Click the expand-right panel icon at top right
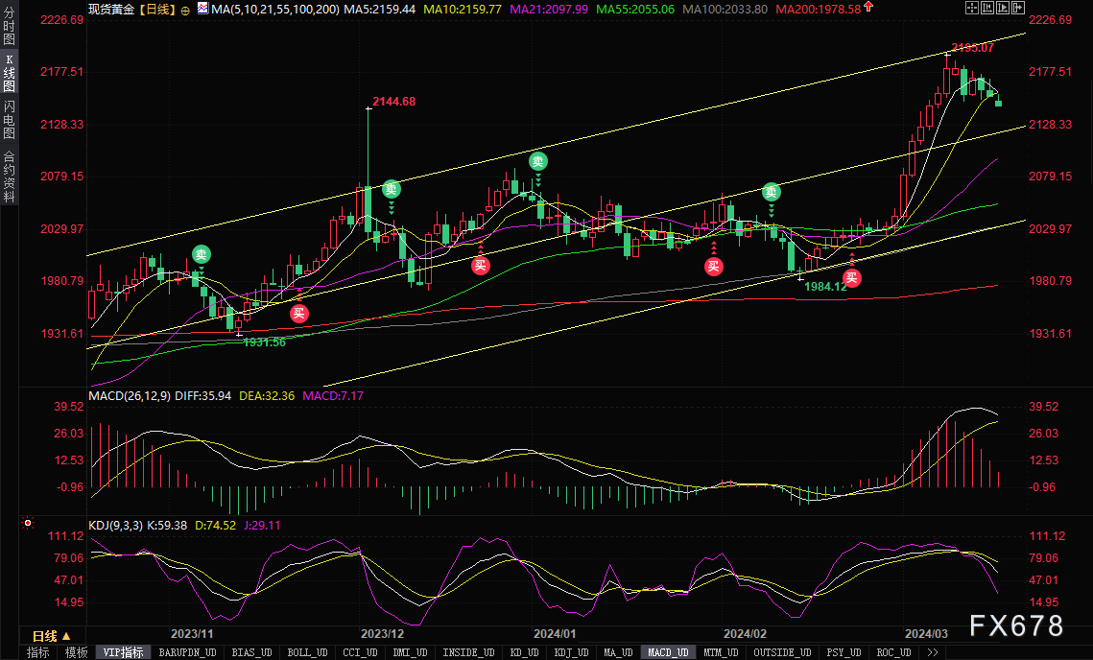Screen dimensions: 1093x660 tap(1018, 8)
